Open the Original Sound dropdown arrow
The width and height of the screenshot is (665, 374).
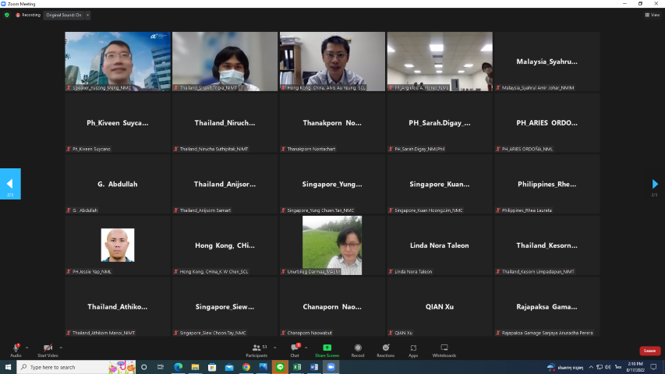(87, 15)
